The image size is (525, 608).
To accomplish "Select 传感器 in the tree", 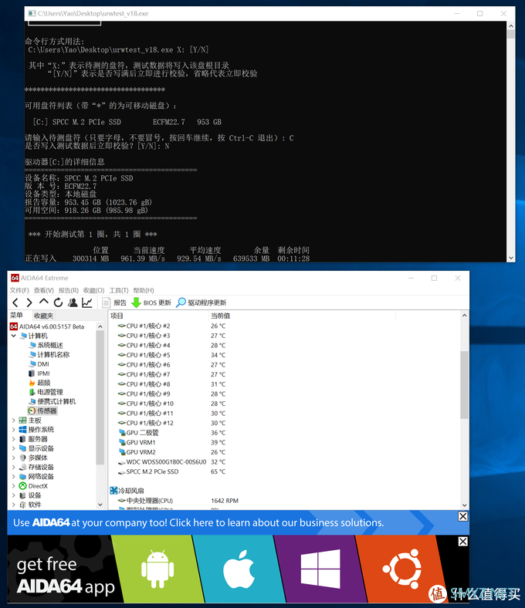I will coord(47,410).
